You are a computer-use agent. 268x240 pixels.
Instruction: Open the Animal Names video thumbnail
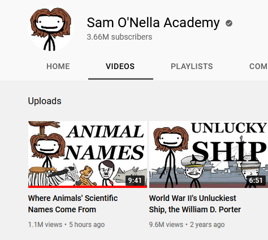88,155
